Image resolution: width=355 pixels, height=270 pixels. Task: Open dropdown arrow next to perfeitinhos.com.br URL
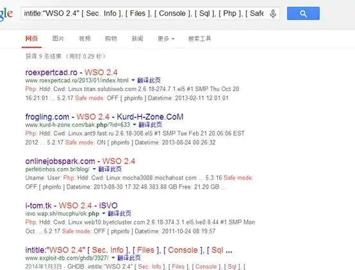tap(94, 169)
